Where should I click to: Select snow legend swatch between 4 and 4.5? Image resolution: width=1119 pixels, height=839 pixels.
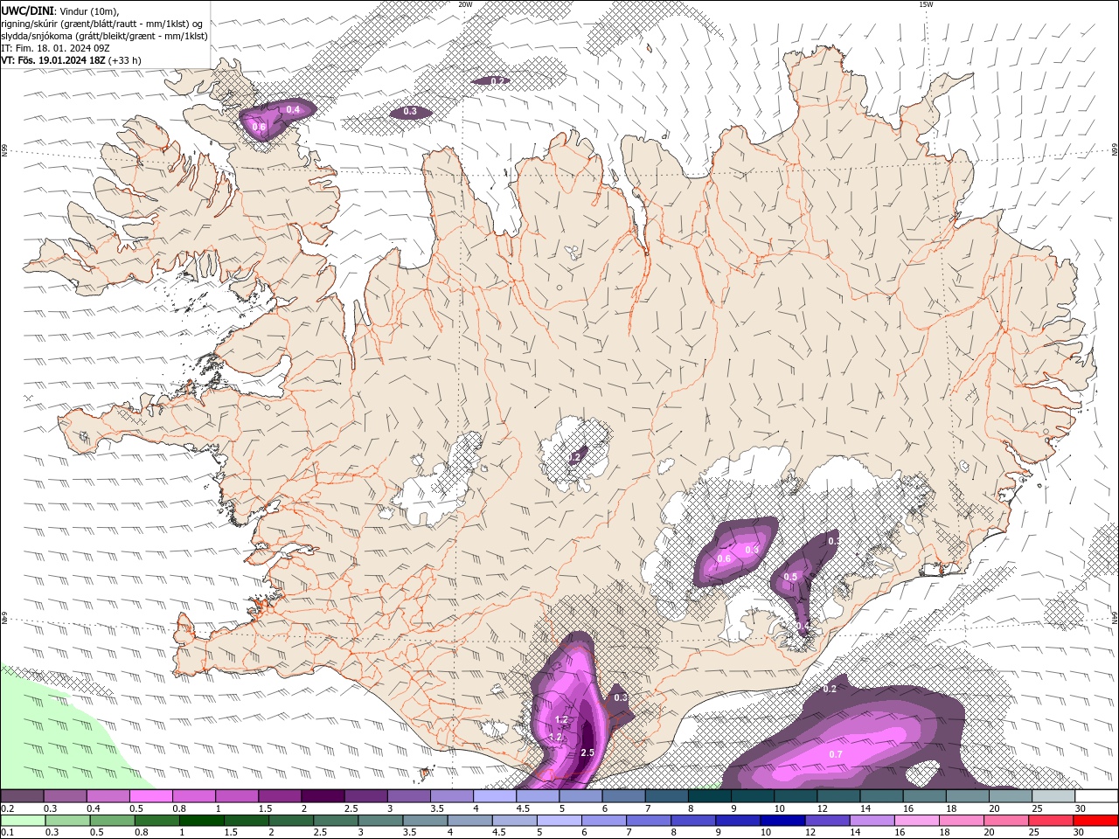(x=495, y=796)
